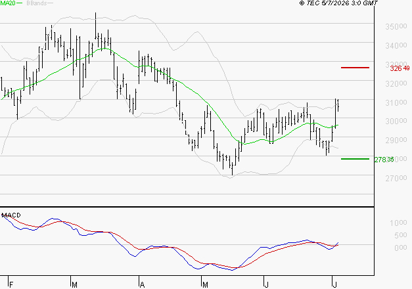Click the July 'J' timeline marker
The height and width of the screenshot is (289, 412).
pos(334,284)
